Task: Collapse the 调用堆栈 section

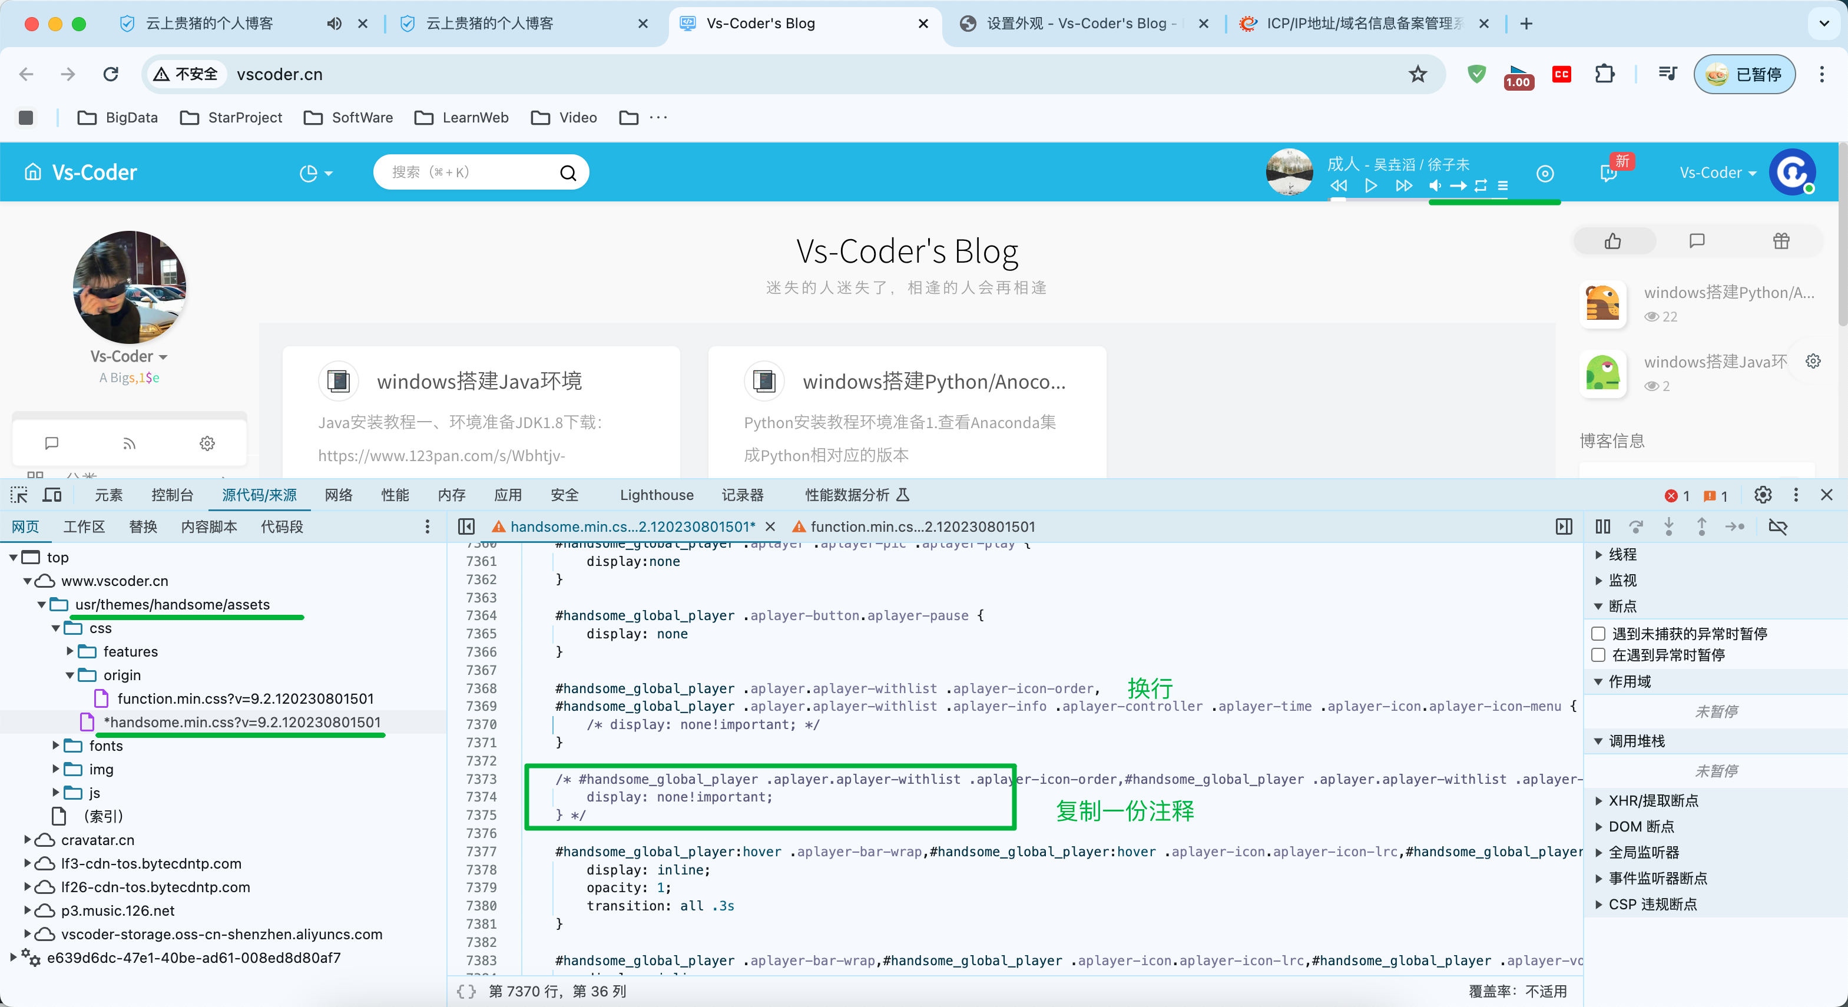Action: click(x=1628, y=741)
